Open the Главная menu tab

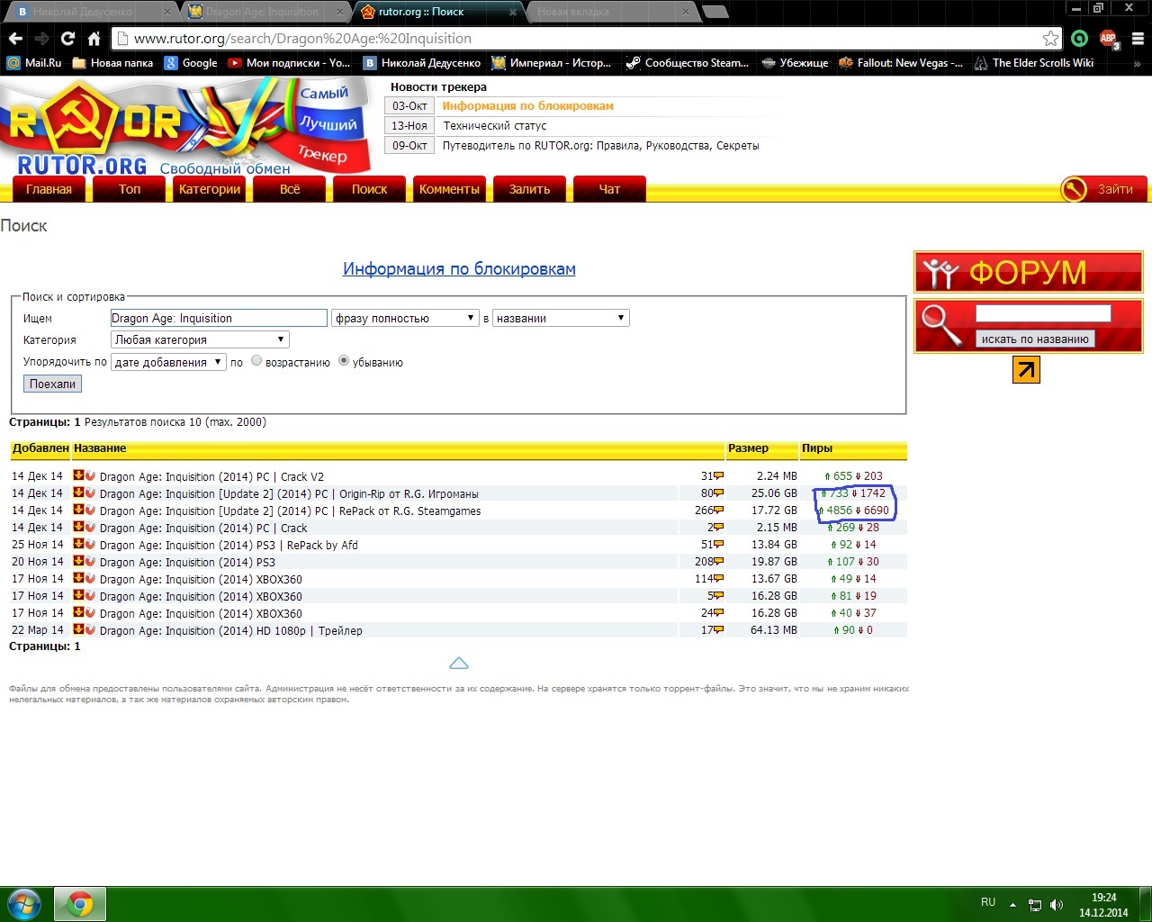49,189
